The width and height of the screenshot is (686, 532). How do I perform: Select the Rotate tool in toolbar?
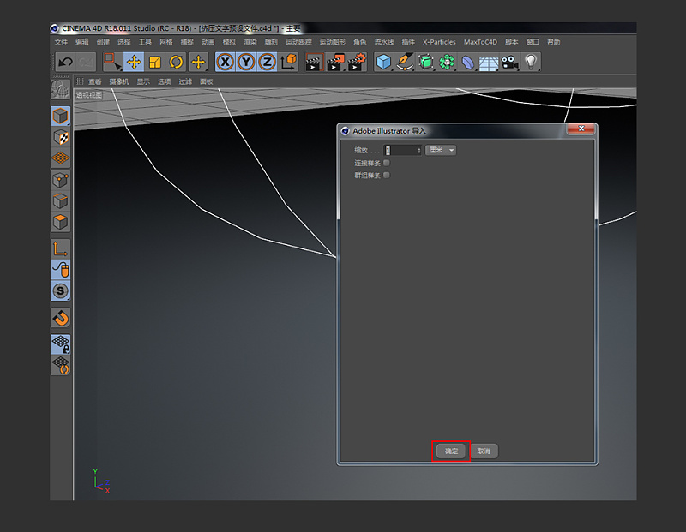click(x=177, y=62)
